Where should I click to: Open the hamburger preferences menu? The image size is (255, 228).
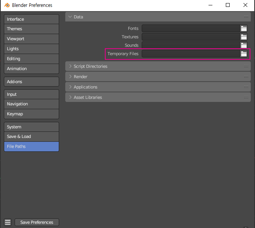coord(8,222)
